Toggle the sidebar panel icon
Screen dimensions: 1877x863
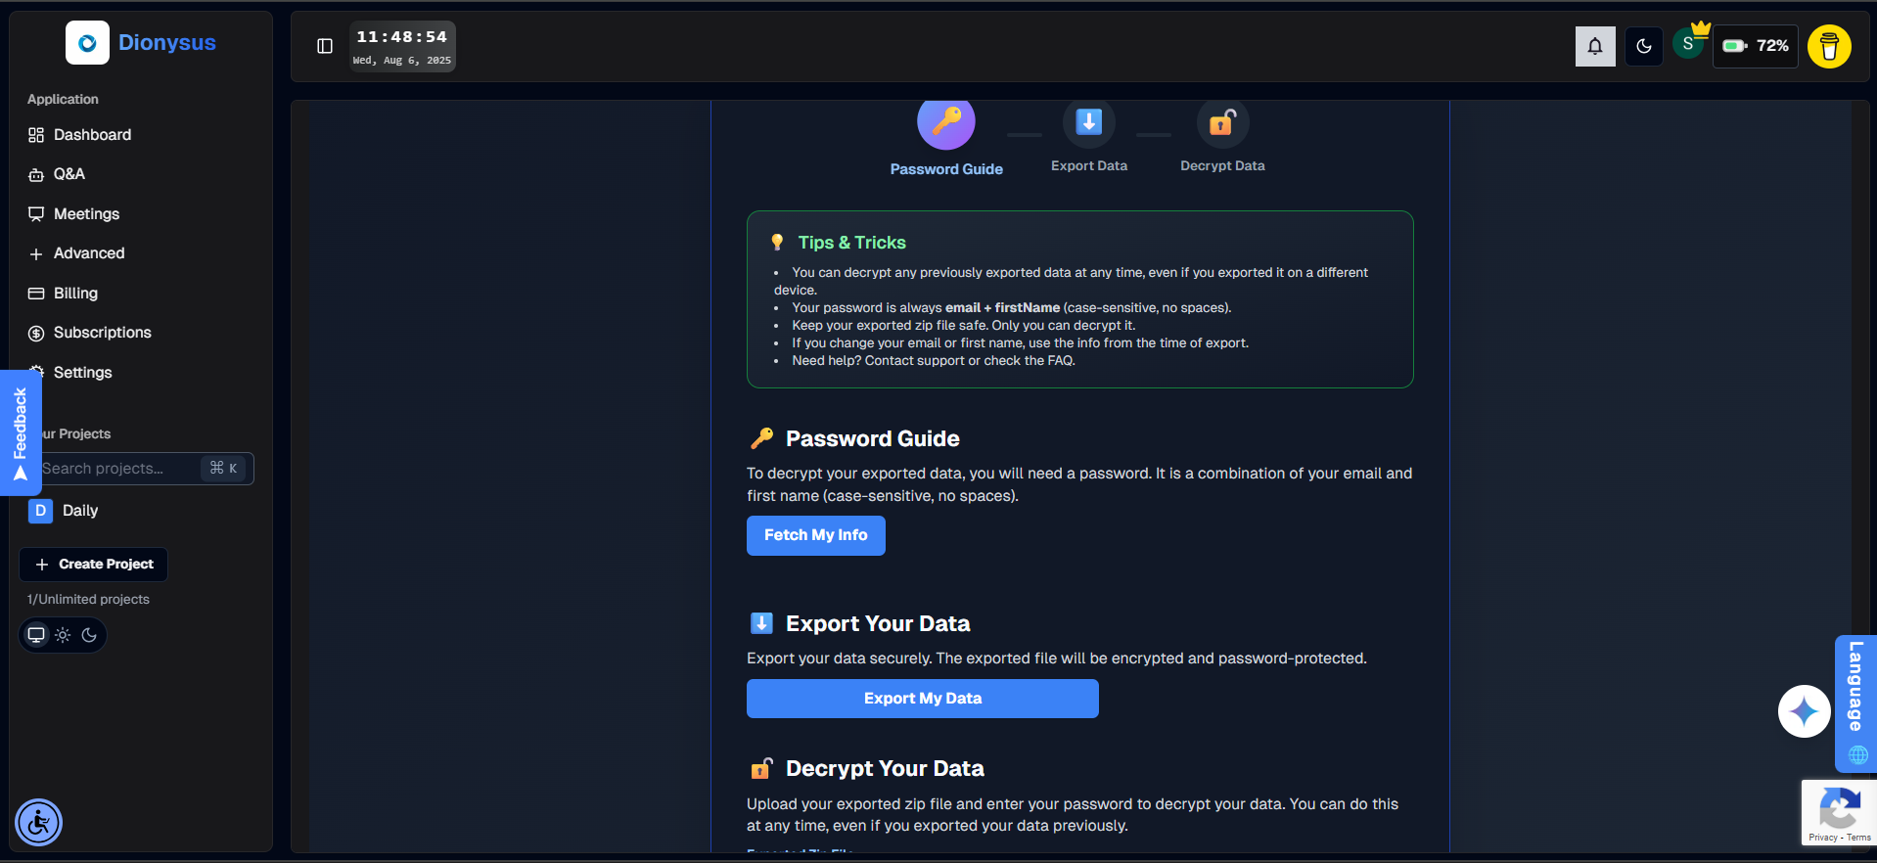coord(325,46)
